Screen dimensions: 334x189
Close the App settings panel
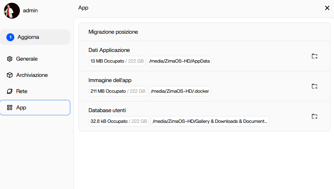(x=327, y=8)
